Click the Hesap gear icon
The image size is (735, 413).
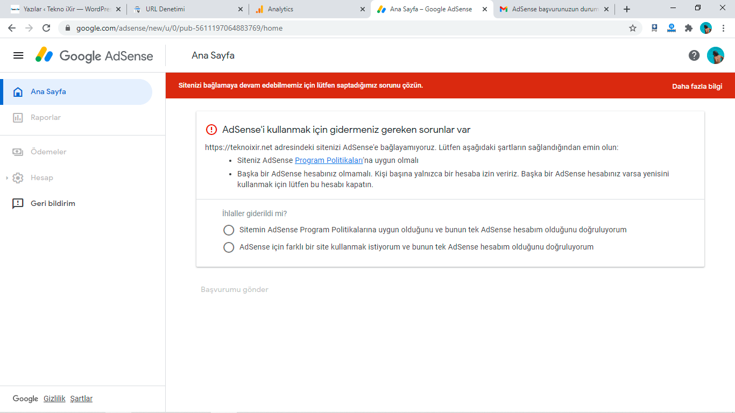[x=18, y=178]
